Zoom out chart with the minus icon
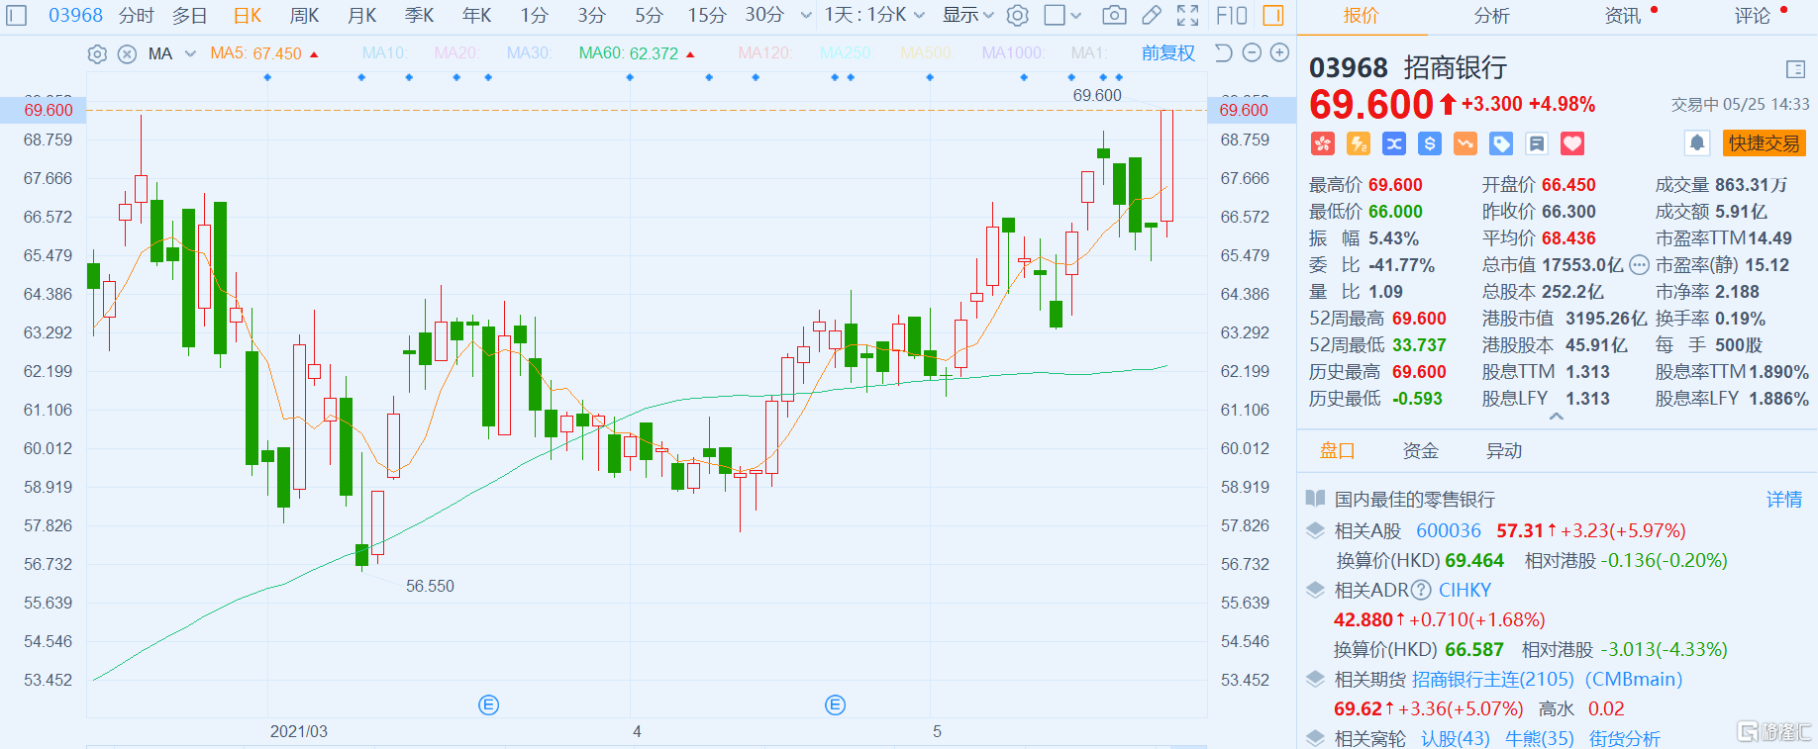 (x=1252, y=52)
